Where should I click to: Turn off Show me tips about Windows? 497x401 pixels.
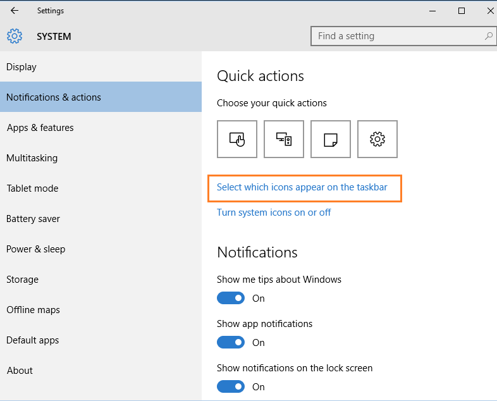click(x=231, y=298)
